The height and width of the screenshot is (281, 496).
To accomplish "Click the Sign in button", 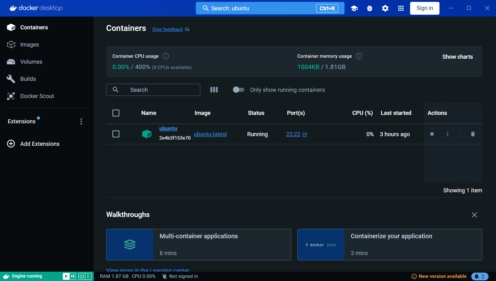I will click(425, 8).
